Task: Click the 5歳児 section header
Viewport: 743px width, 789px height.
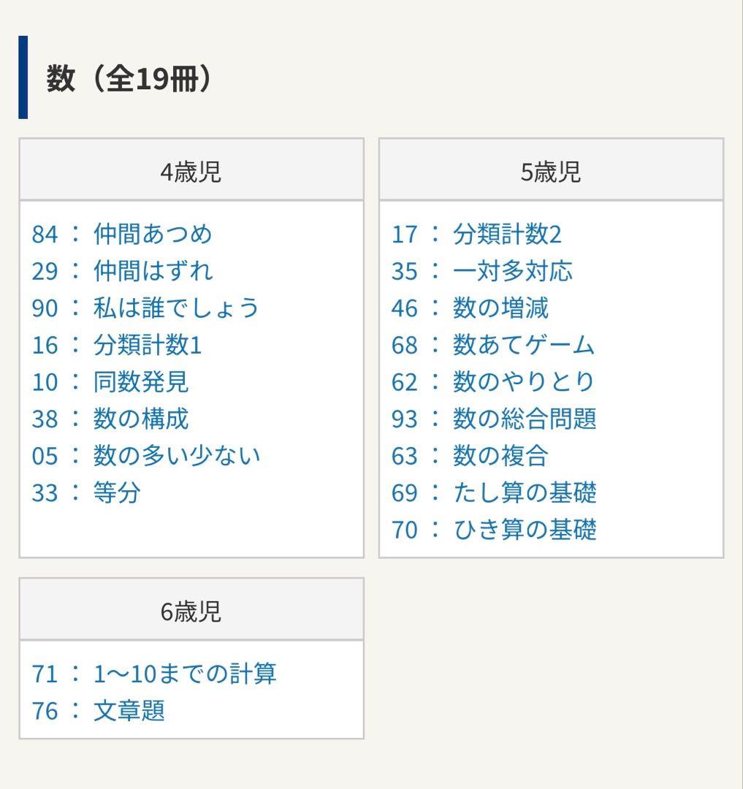Action: tap(551, 169)
